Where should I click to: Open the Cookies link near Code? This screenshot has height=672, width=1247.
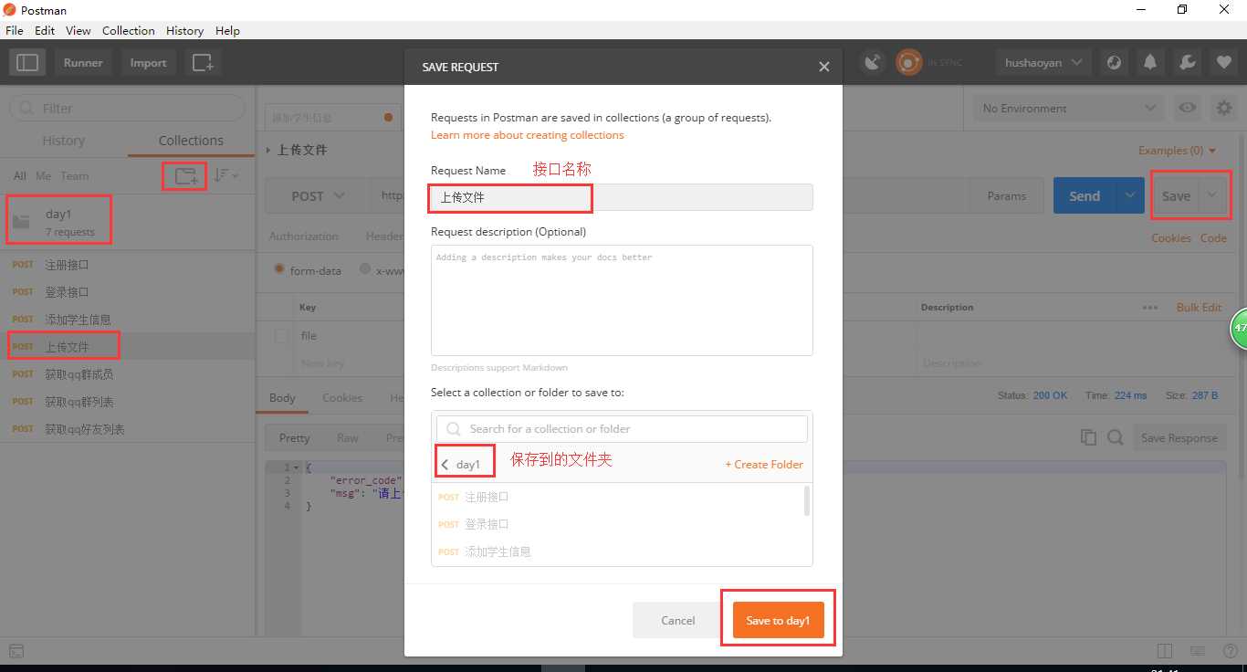pyautogui.click(x=1171, y=237)
